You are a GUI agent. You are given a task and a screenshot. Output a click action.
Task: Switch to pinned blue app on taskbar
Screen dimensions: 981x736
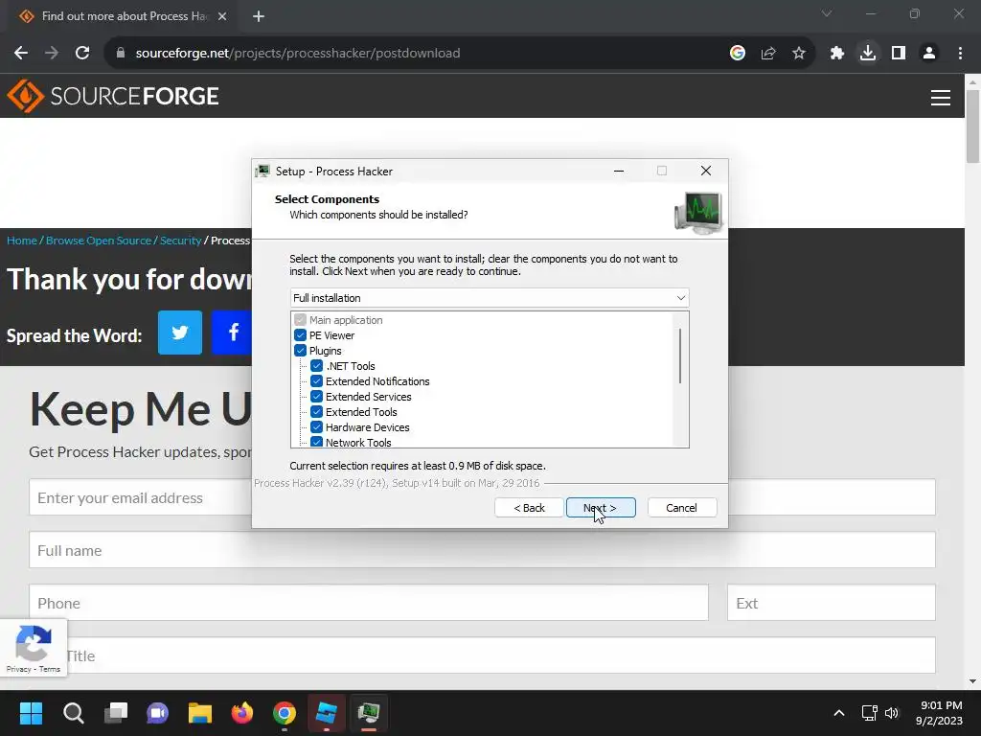coord(326,713)
